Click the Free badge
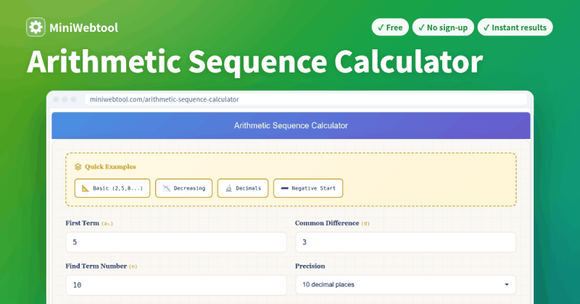The width and height of the screenshot is (580, 304). tap(390, 28)
